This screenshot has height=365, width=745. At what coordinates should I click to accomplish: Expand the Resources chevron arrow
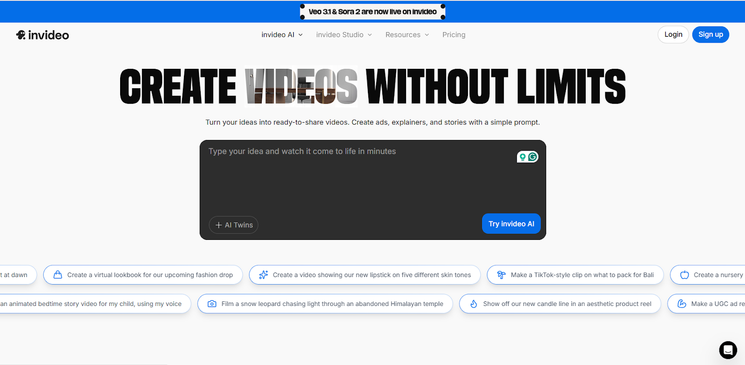pyautogui.click(x=427, y=35)
